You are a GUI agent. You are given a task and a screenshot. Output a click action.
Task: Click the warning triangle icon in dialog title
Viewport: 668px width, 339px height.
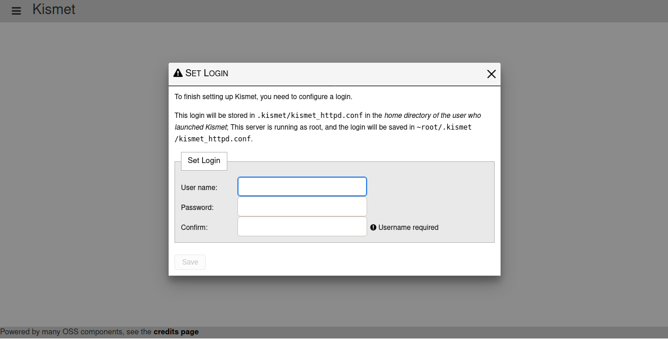(178, 73)
